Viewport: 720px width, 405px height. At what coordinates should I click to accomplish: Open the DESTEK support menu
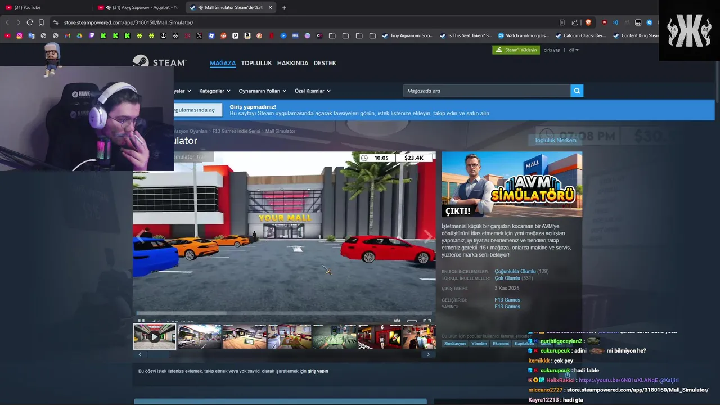325,63
